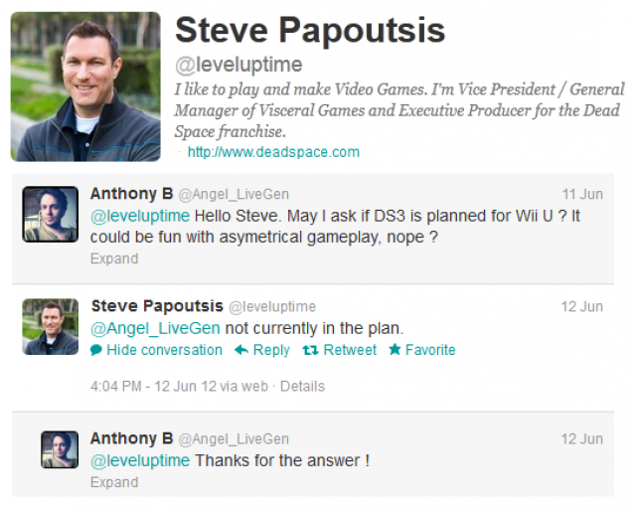Click @Angel_LiveGen mention in Steve's reply
The width and height of the screenshot is (634, 513).
click(x=155, y=328)
